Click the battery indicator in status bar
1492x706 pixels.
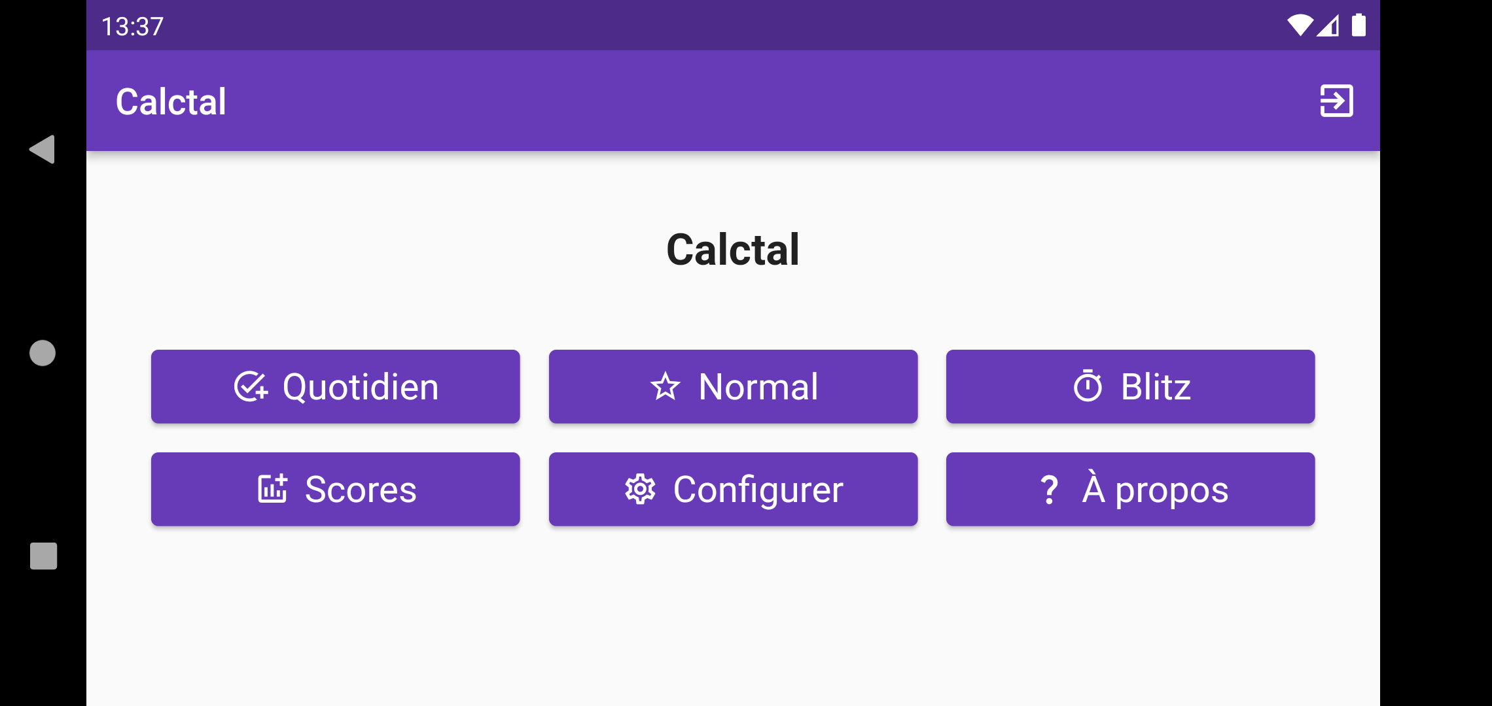(1360, 25)
